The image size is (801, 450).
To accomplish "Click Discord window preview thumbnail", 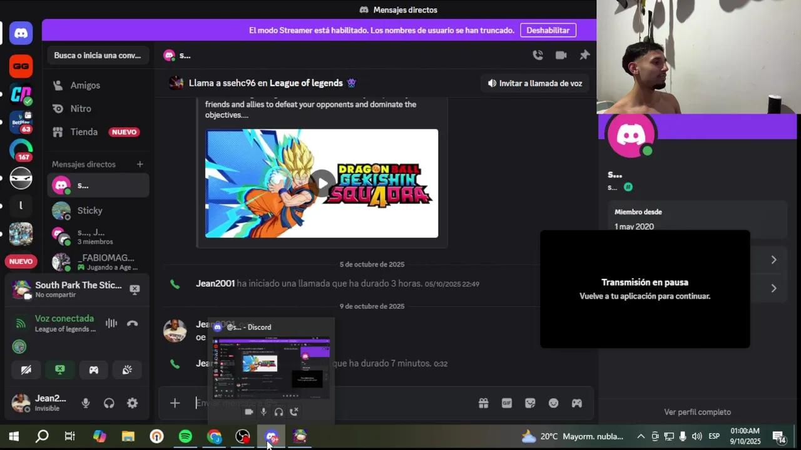I will click(x=271, y=368).
